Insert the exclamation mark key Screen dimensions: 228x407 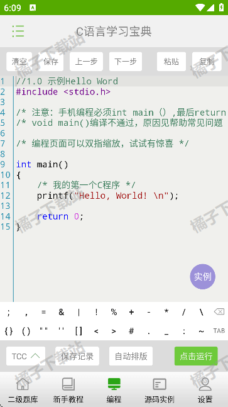click(x=96, y=312)
